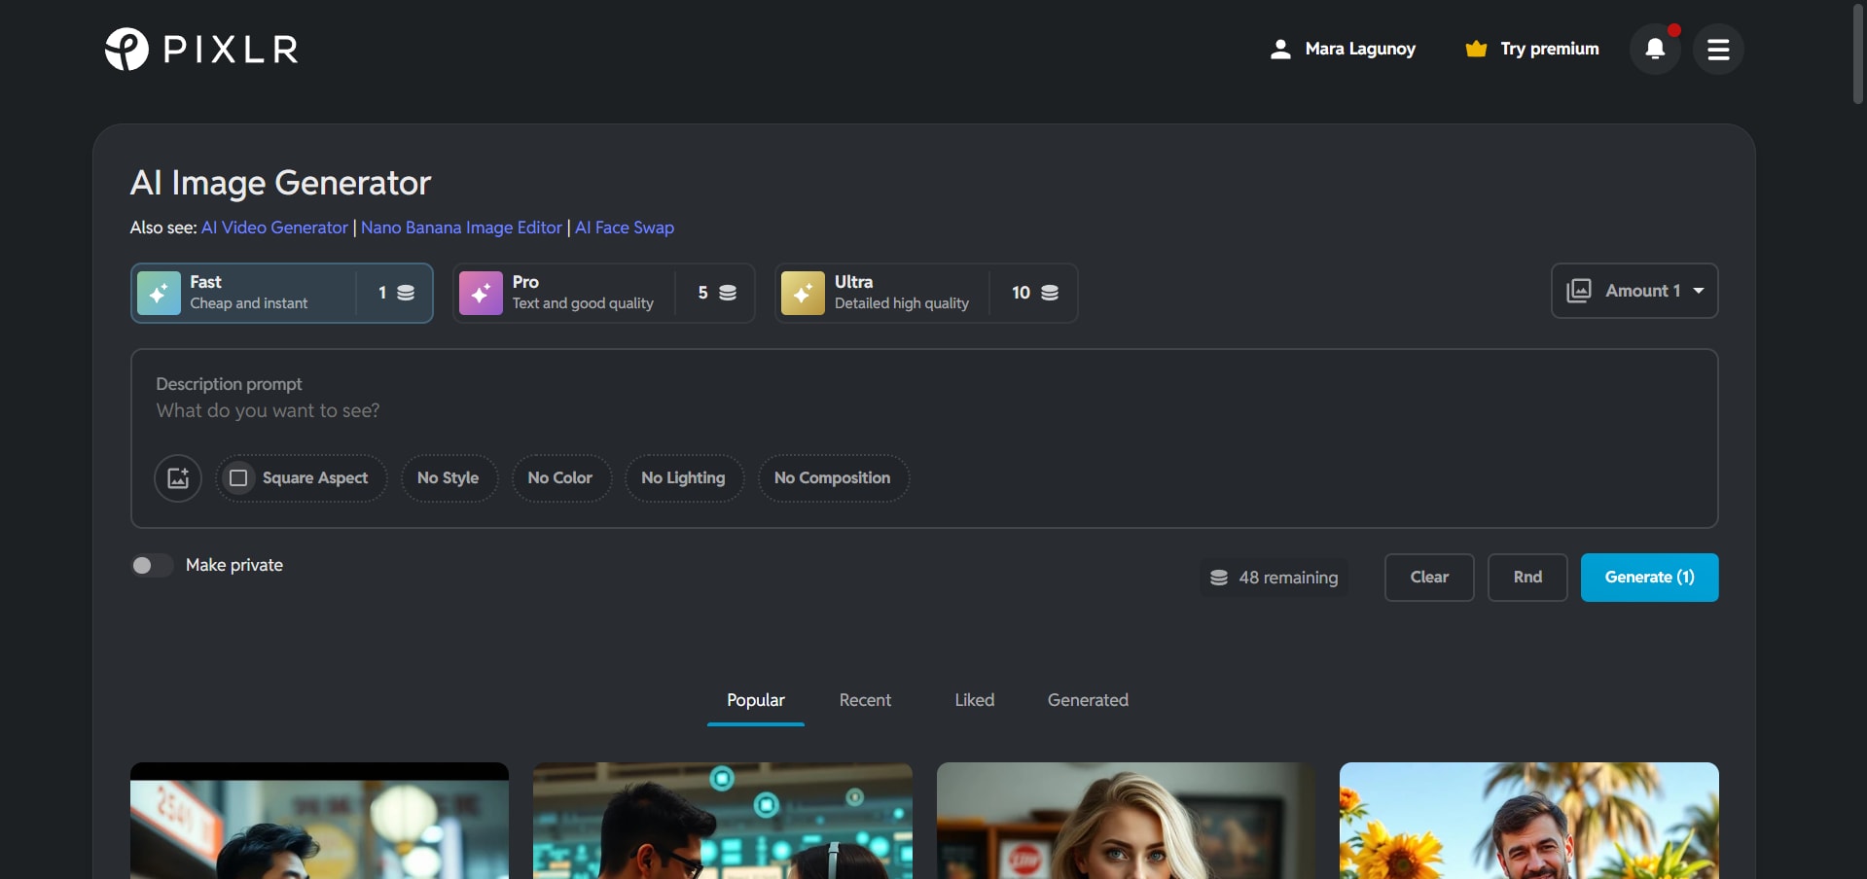
Task: Click the Pixlr logo icon
Action: [x=126, y=49]
